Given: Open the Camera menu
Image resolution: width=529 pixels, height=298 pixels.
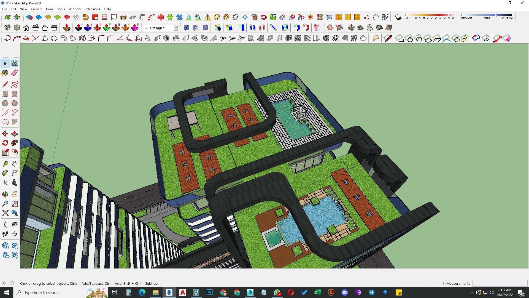Looking at the screenshot, I should click(x=36, y=9).
